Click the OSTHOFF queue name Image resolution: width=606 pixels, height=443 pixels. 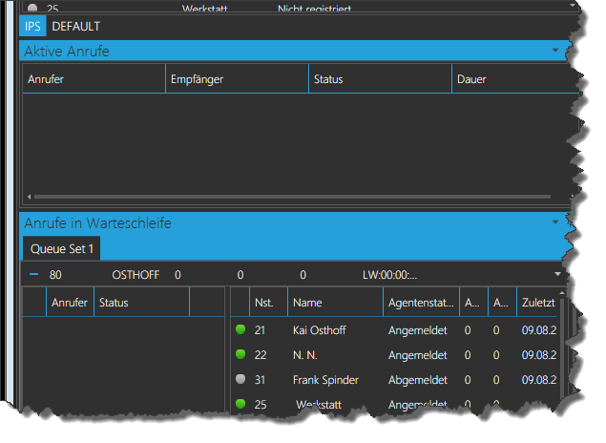pos(136,275)
